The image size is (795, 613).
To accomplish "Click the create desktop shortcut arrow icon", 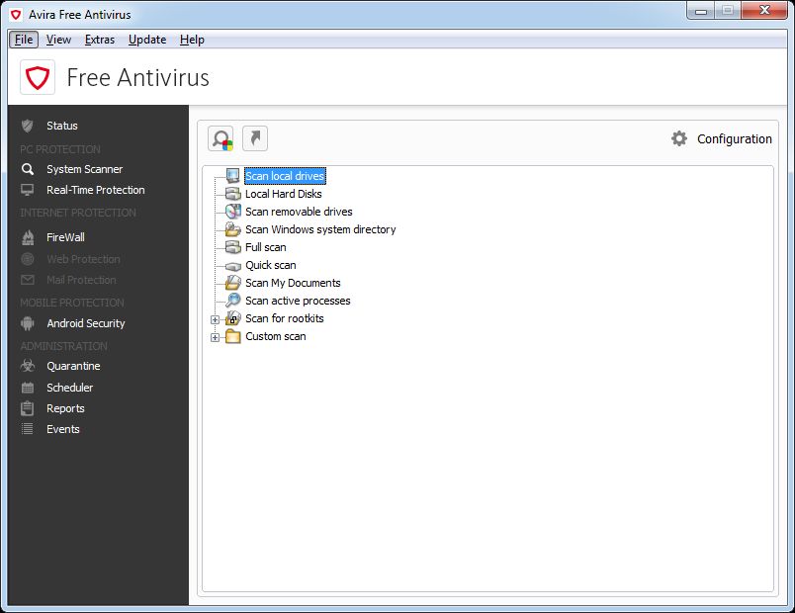I will tap(255, 138).
